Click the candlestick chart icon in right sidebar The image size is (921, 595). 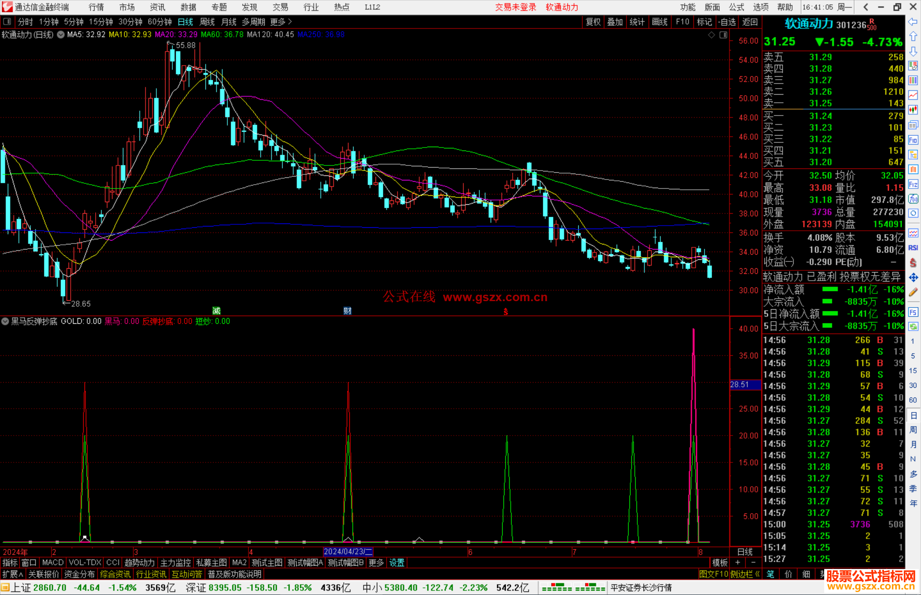tap(913, 110)
